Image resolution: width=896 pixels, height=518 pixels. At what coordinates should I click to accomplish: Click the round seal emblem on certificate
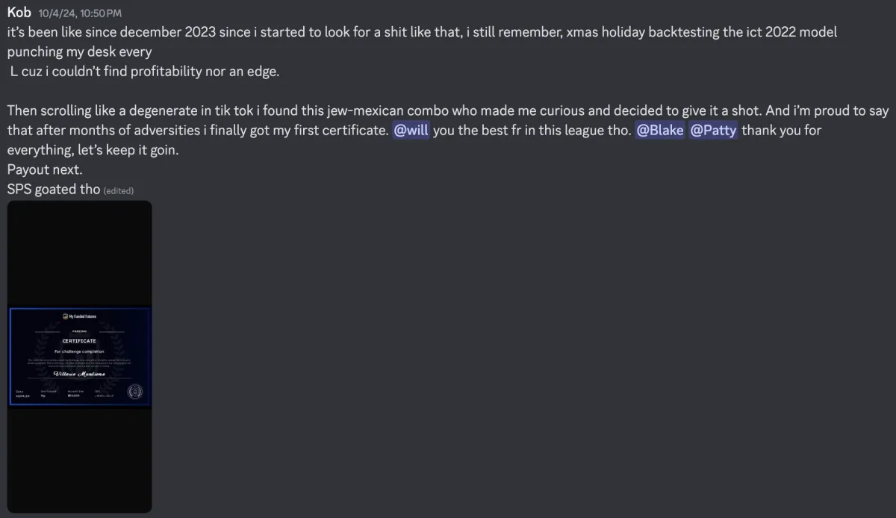pos(135,391)
